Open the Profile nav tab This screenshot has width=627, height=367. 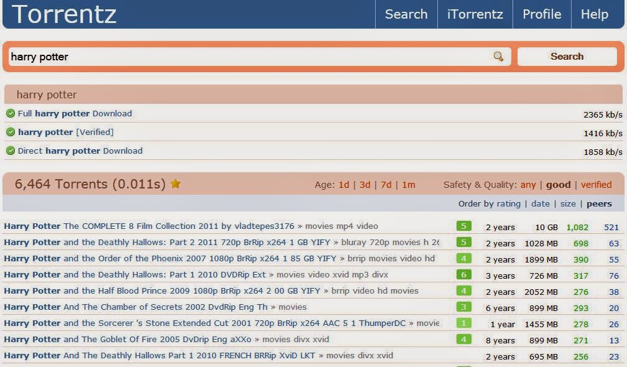click(542, 14)
